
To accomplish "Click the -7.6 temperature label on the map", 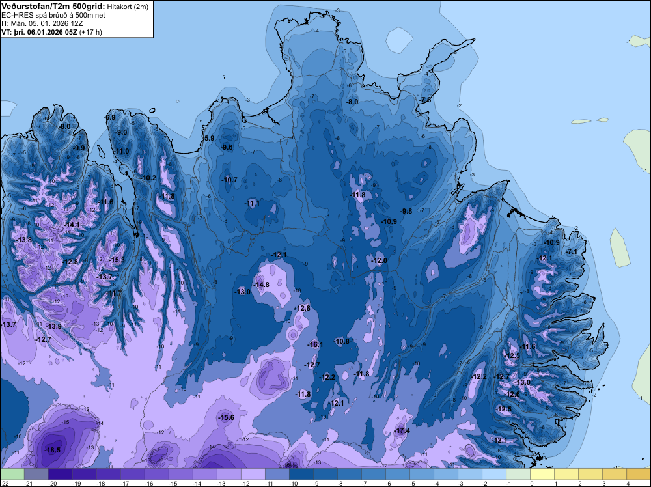I will tap(424, 100).
